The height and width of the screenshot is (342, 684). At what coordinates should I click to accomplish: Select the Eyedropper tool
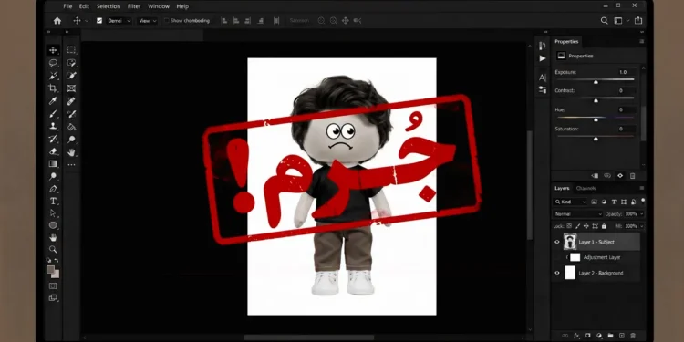click(53, 101)
